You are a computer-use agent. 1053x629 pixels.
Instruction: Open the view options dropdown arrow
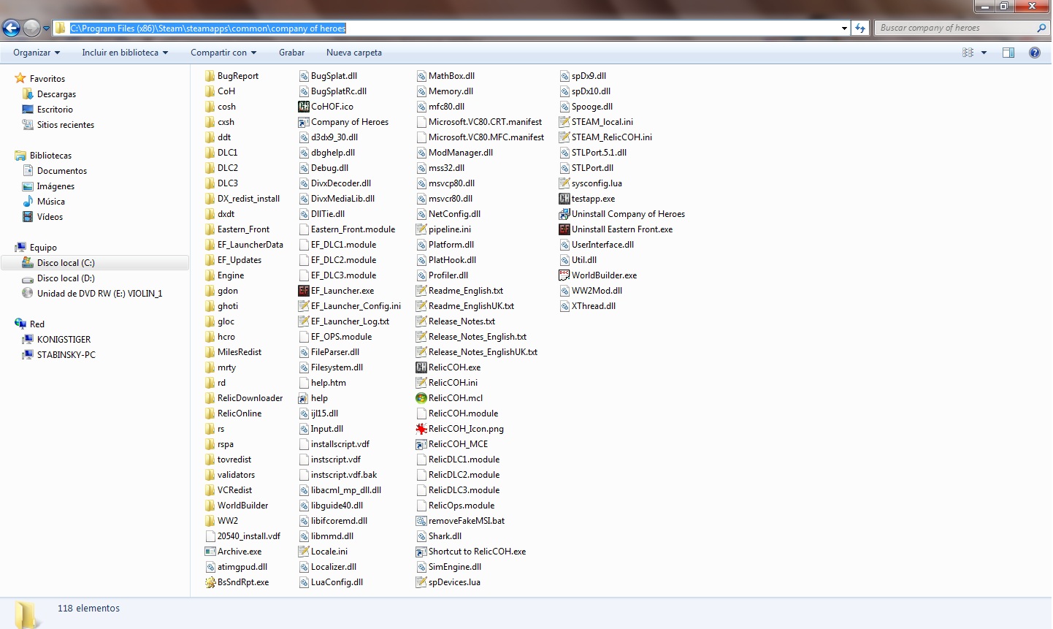984,53
